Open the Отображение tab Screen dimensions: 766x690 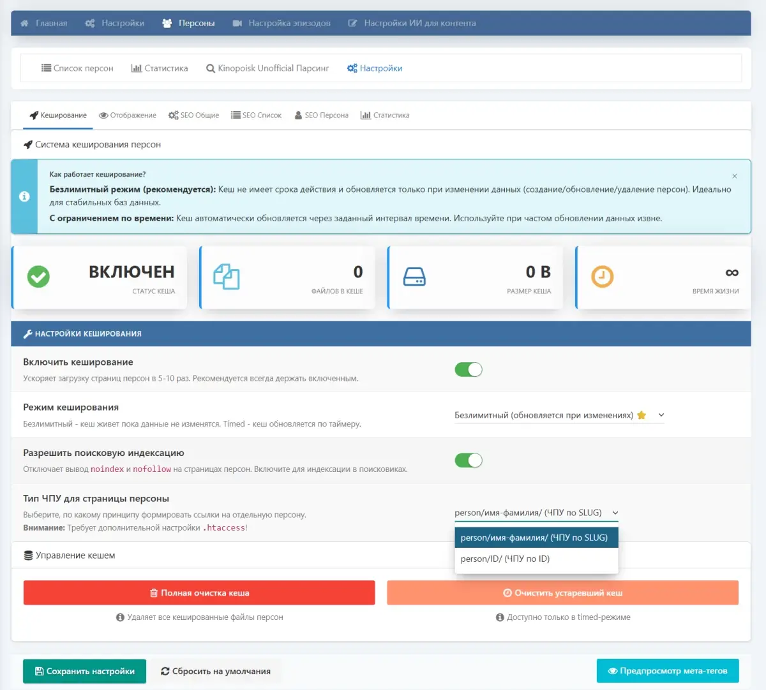tap(128, 115)
